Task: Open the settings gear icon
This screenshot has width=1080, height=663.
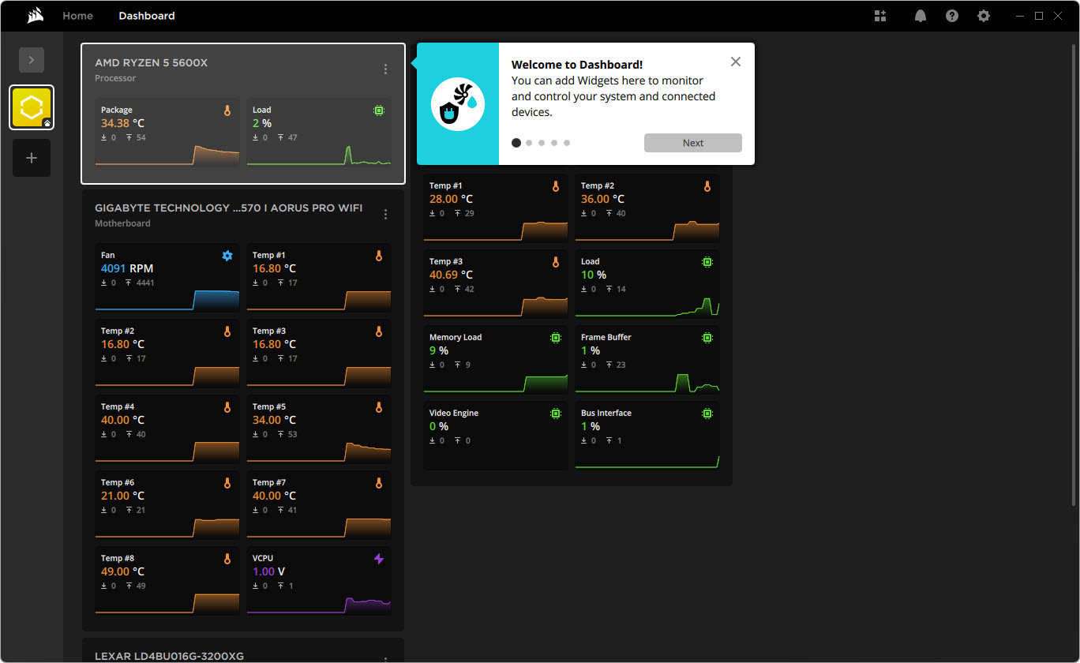Action: tap(984, 16)
